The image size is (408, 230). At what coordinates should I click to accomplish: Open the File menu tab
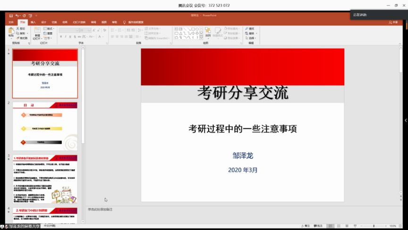click(11, 22)
